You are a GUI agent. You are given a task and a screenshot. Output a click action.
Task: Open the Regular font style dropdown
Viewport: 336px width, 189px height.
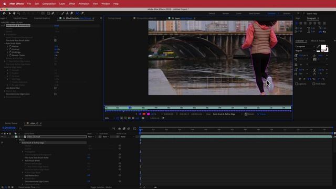point(305,50)
